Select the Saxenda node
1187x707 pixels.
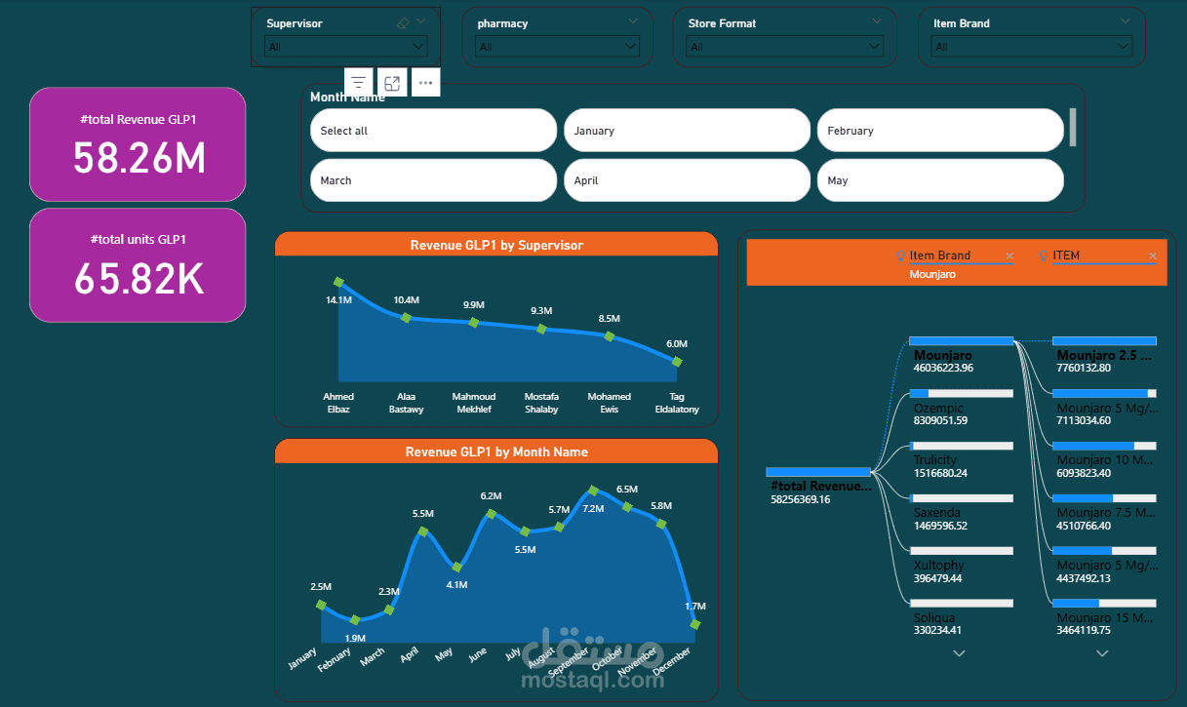click(x=961, y=513)
